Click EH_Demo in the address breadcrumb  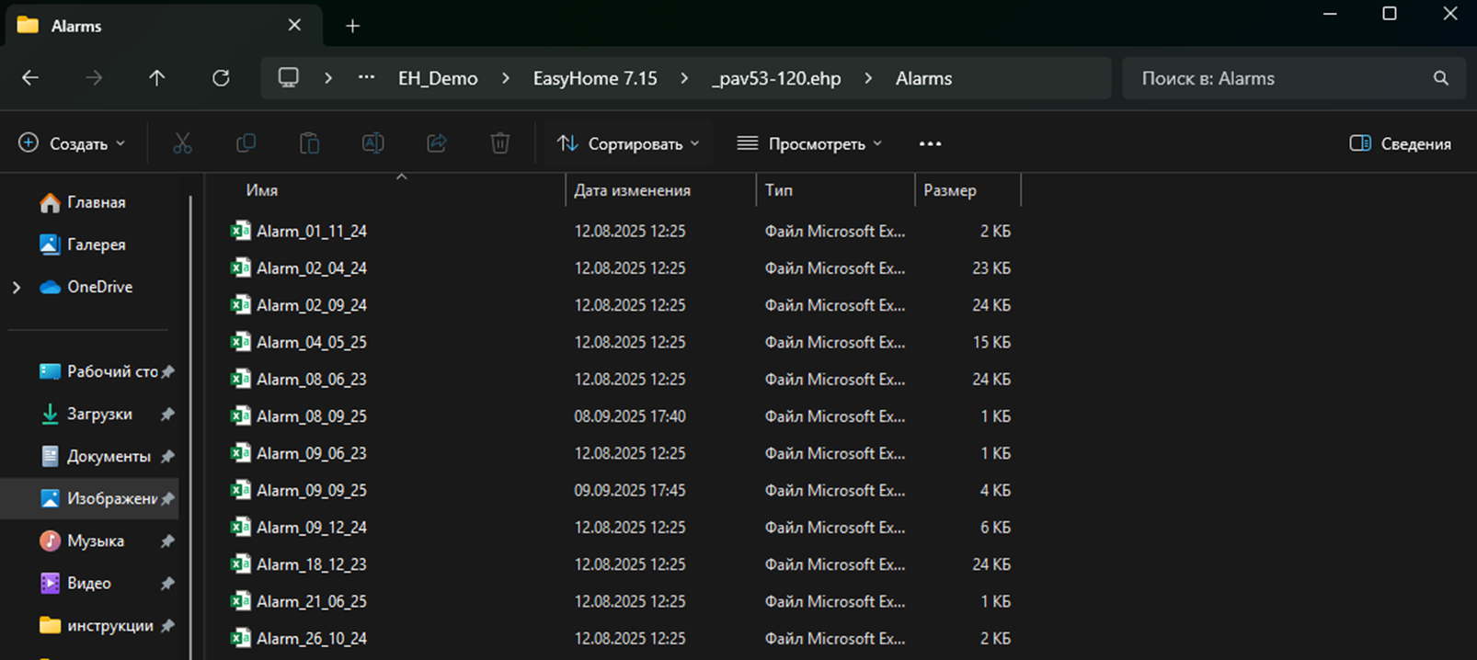(438, 78)
